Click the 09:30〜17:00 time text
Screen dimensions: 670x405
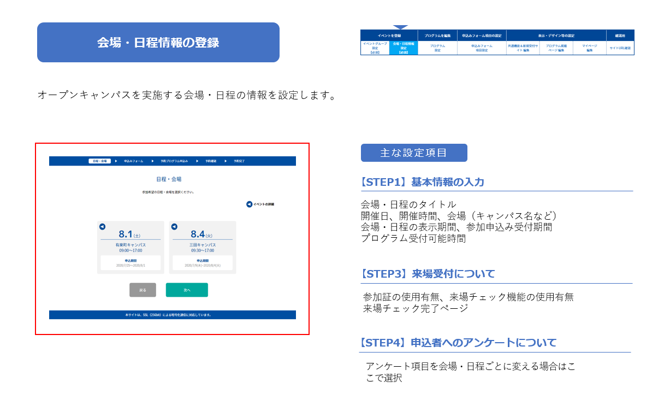(203, 250)
